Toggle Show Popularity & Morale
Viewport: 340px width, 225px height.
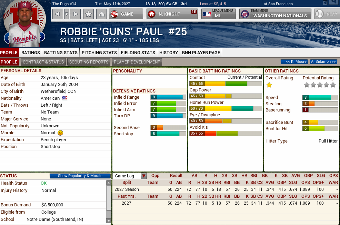click(80, 176)
